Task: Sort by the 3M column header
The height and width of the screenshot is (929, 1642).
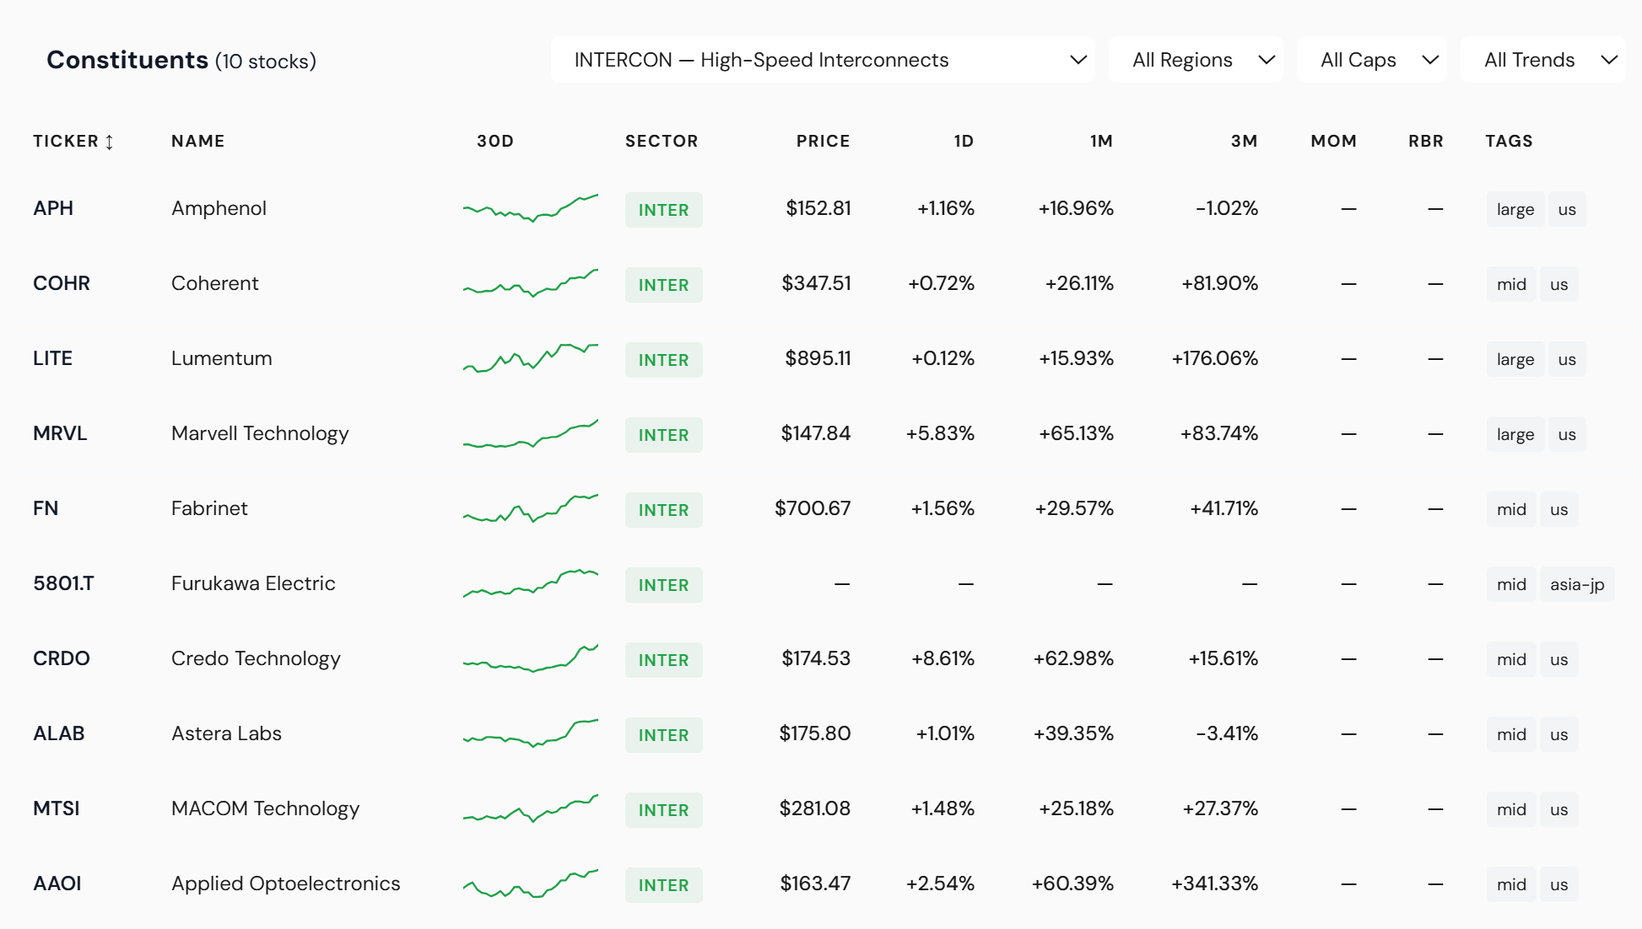Action: point(1245,141)
